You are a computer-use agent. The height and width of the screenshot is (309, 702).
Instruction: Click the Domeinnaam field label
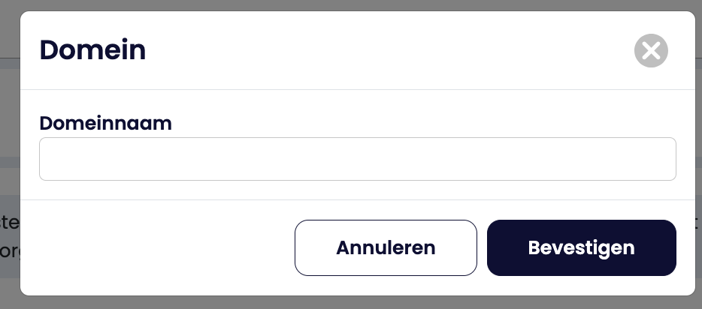pos(105,123)
